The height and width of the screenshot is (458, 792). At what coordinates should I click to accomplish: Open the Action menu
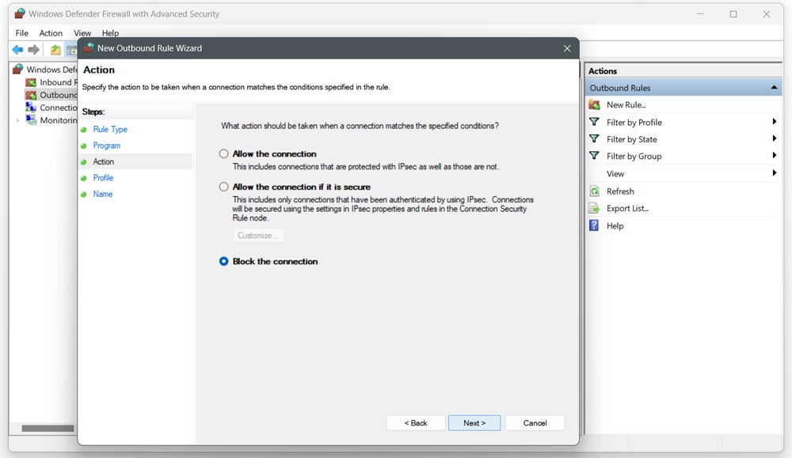(51, 32)
